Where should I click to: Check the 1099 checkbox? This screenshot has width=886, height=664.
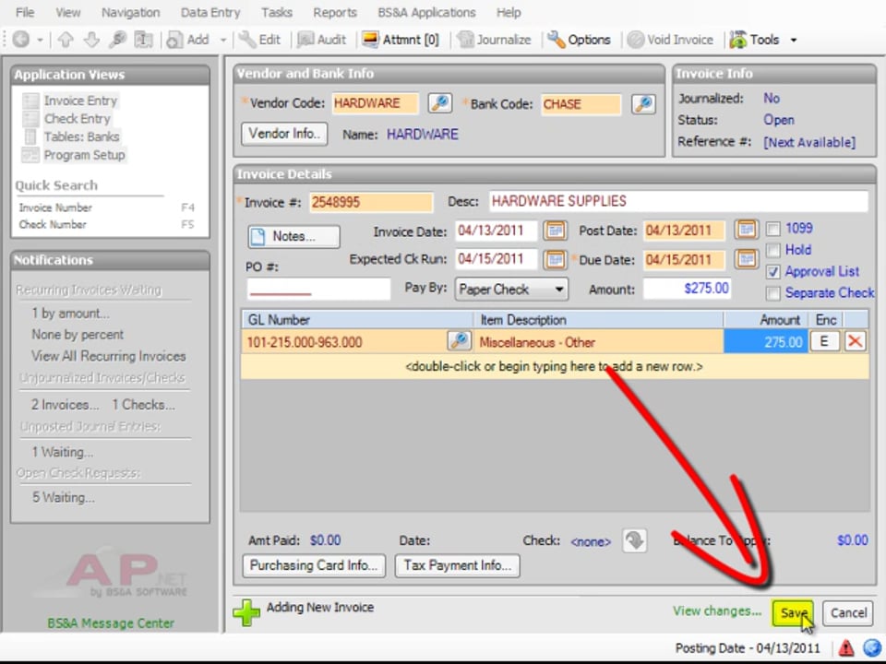tap(773, 230)
